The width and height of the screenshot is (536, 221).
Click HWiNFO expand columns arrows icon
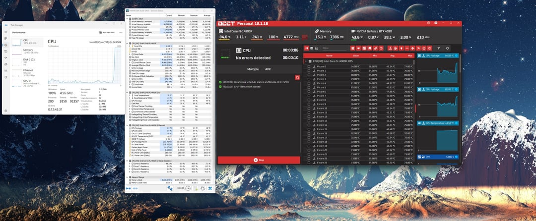[x=128, y=188]
